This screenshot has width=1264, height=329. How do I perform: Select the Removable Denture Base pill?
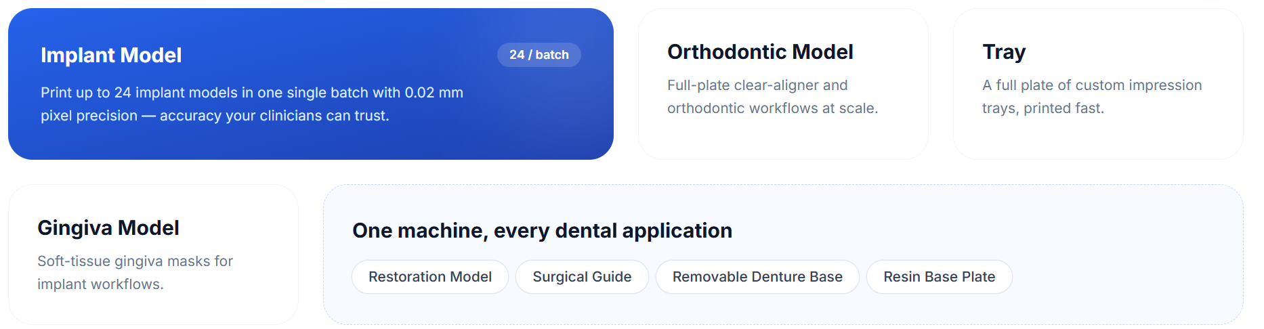757,277
